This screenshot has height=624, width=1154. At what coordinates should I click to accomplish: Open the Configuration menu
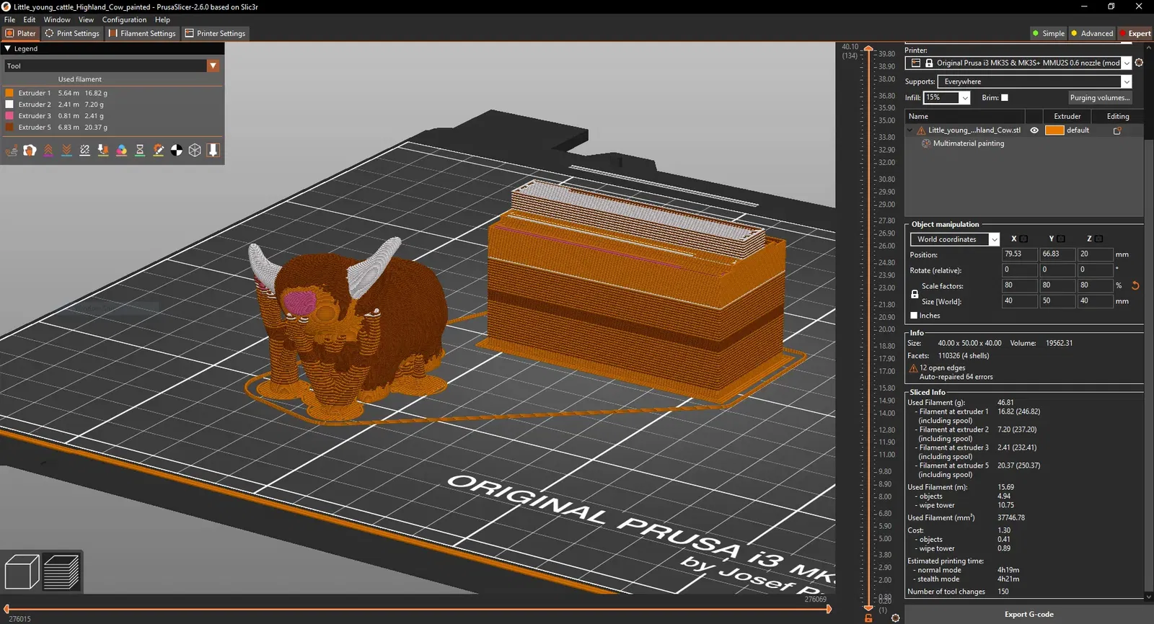coord(124,19)
